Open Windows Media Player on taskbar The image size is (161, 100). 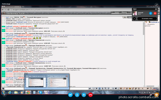point(22,93)
